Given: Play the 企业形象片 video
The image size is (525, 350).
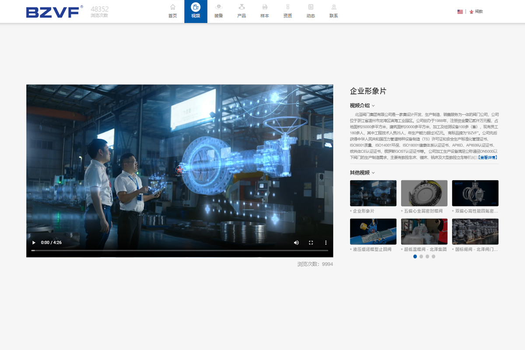Looking at the screenshot, I should tap(34, 242).
